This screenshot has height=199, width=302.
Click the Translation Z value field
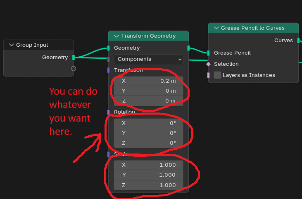tap(148, 101)
